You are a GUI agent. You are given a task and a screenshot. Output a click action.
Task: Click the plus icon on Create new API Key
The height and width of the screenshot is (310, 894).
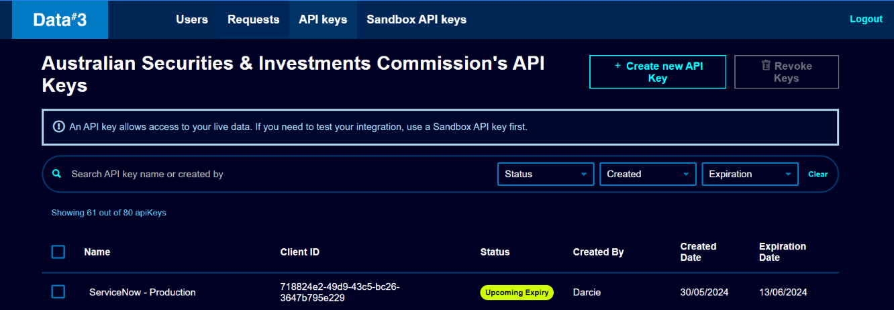pos(617,66)
